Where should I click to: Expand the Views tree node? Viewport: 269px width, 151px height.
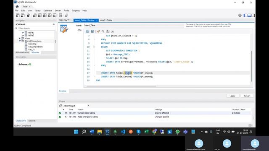20,38
